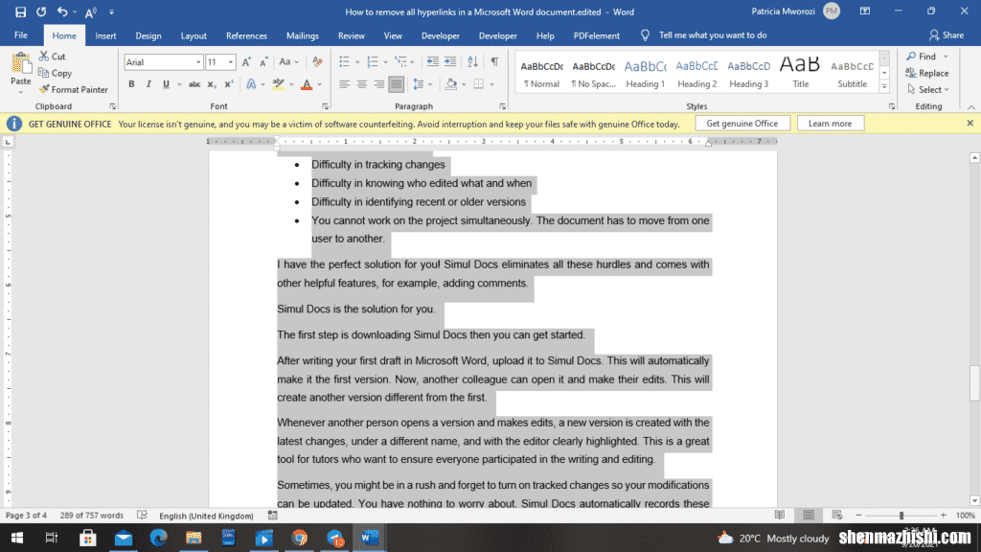Screen dimensions: 981x552
Task: Increase paragraph indent
Action: tap(450, 61)
